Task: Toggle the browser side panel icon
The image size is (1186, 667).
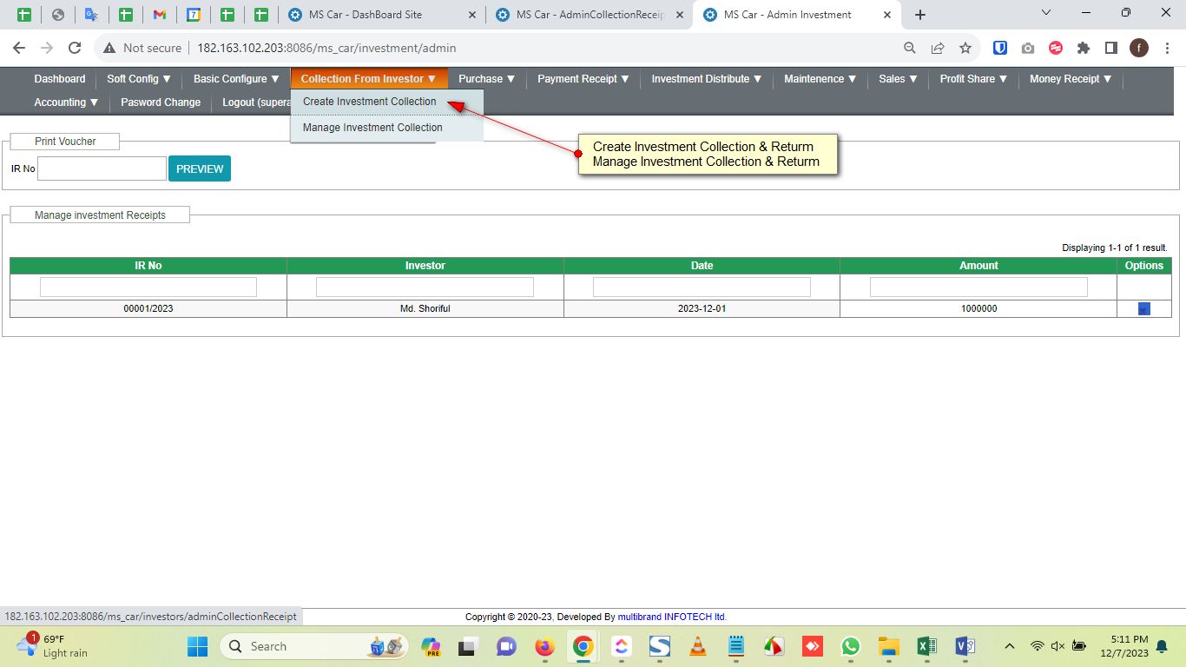Action: (1111, 48)
